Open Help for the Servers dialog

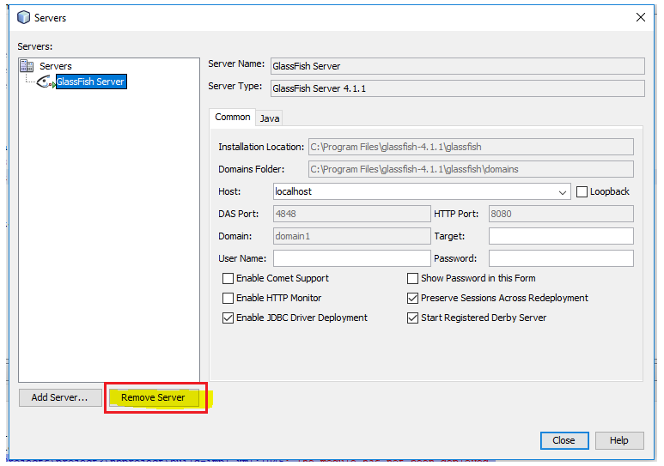(x=619, y=440)
